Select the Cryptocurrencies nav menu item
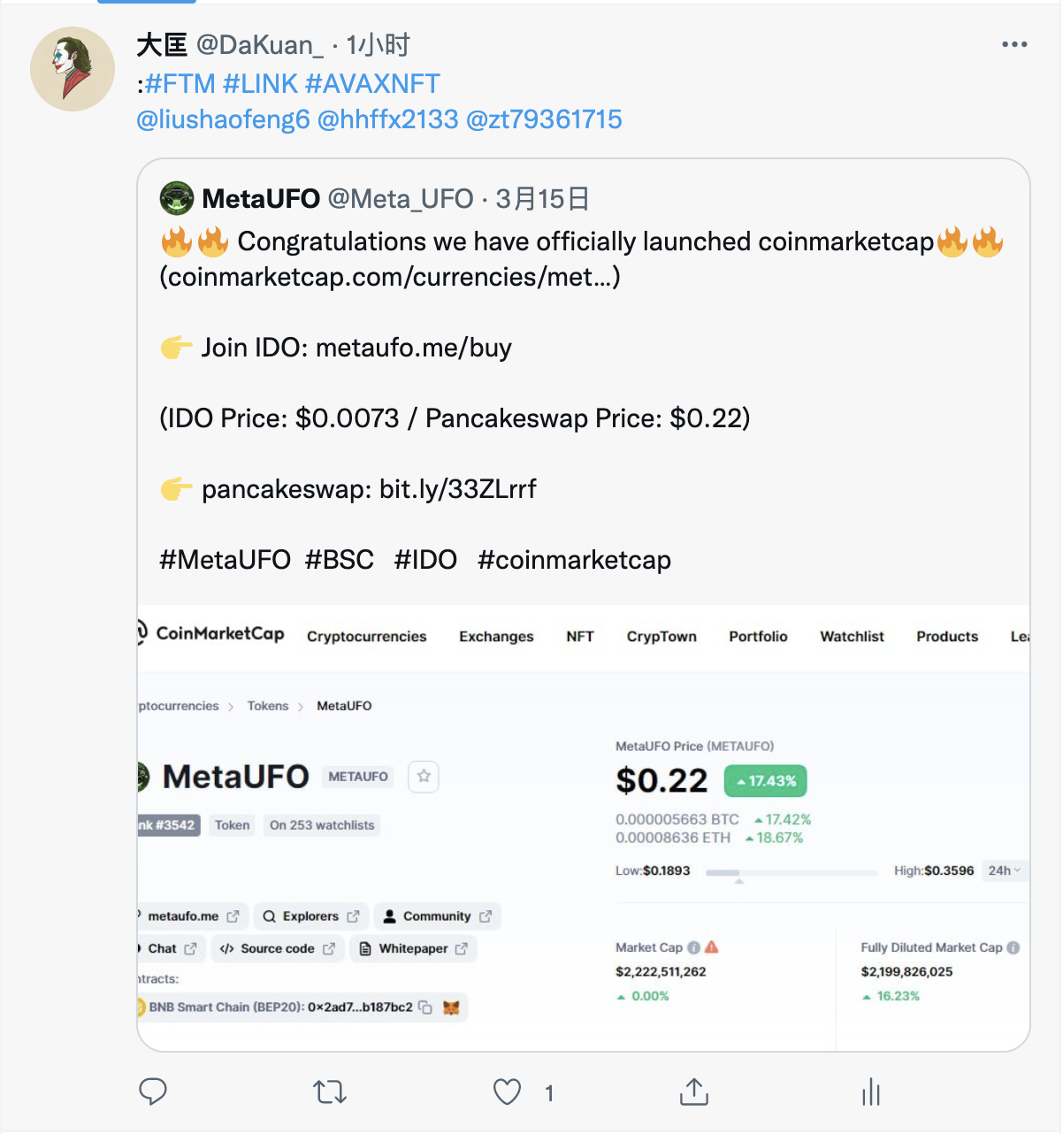The image size is (1063, 1134). (366, 637)
